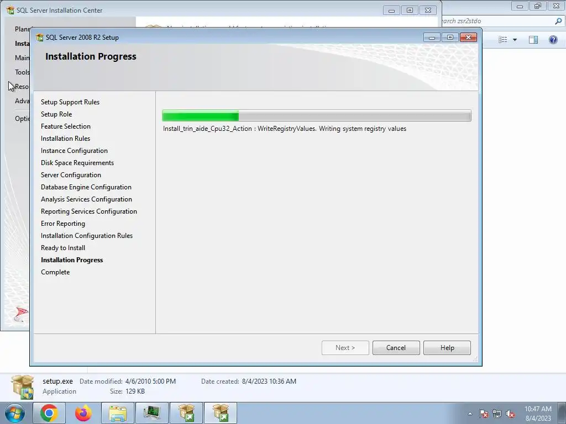Switch to first SQL setup taskbar item

(186, 413)
